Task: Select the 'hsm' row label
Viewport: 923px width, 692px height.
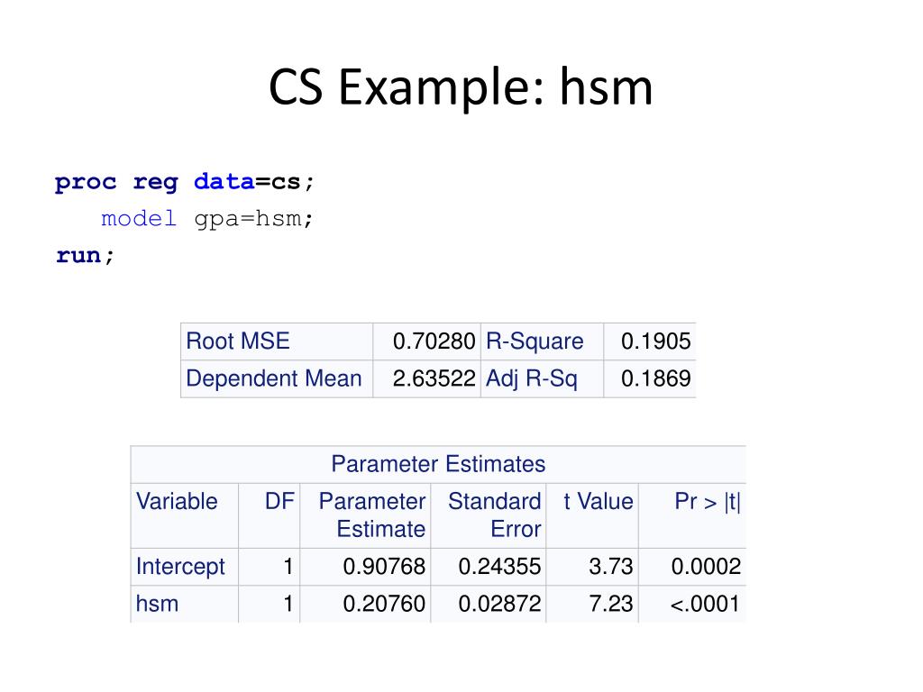Action: click(157, 604)
